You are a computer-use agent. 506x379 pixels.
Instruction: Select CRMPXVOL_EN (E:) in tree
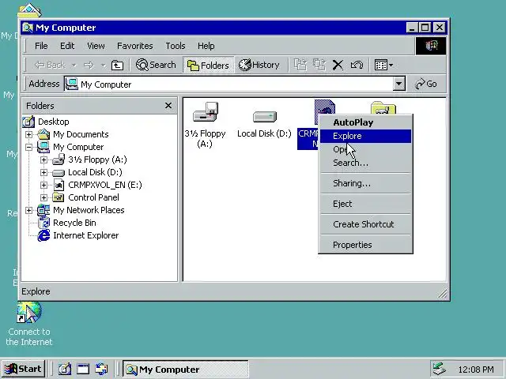(x=105, y=185)
